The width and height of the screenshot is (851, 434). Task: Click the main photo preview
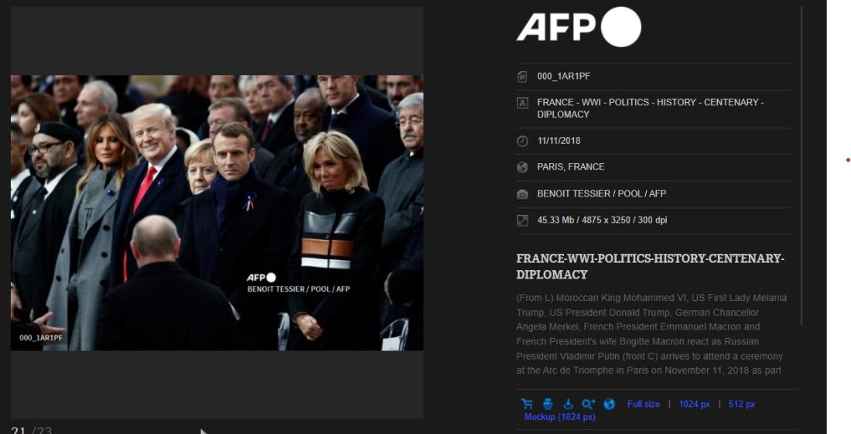[217, 213]
